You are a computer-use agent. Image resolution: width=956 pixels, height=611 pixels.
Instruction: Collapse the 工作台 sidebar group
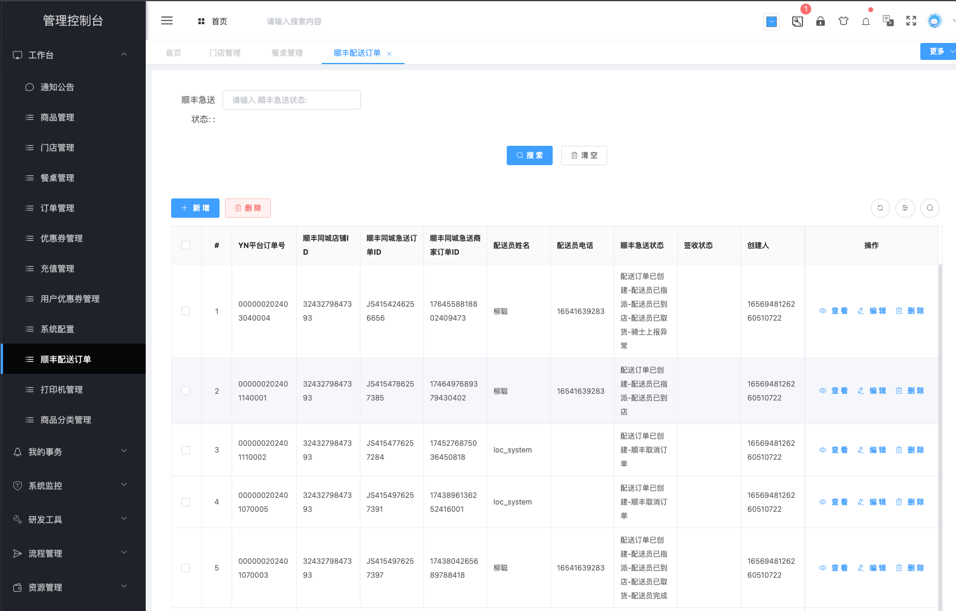pos(73,55)
